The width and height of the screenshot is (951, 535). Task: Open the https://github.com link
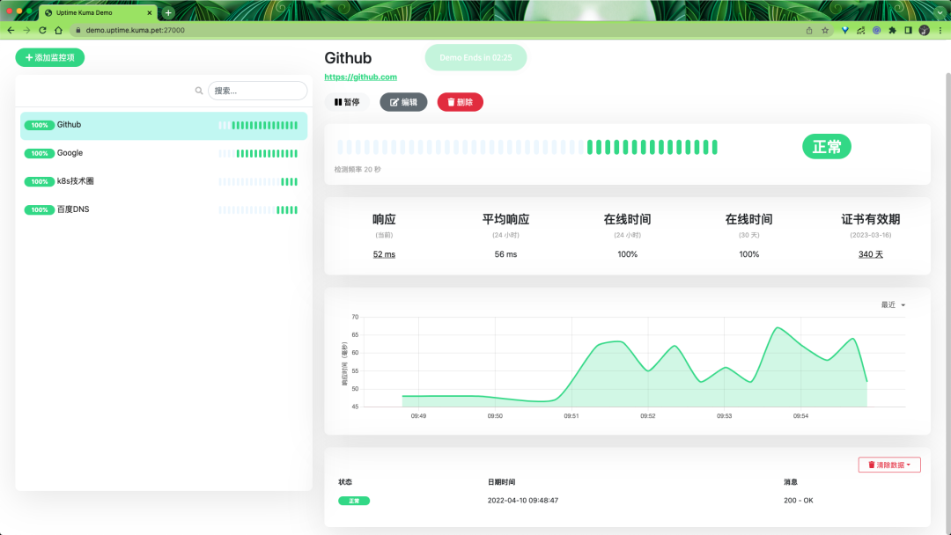[x=360, y=77]
